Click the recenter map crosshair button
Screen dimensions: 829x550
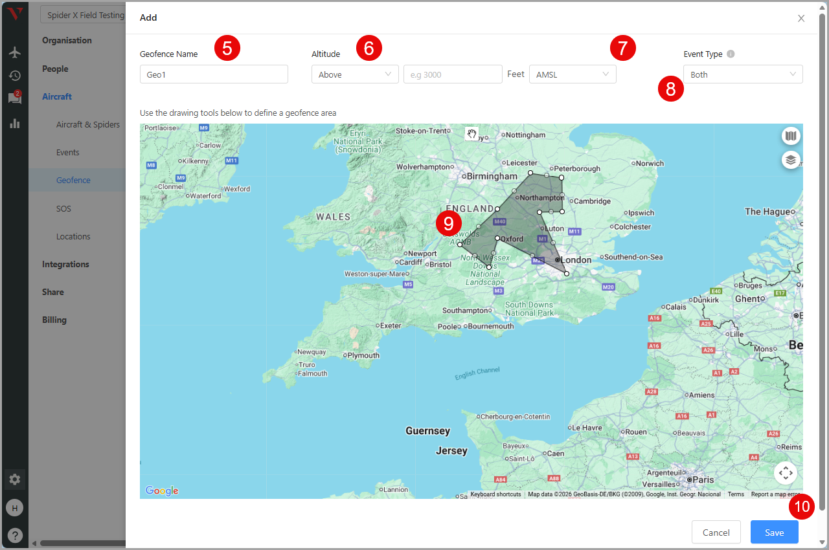(x=785, y=473)
